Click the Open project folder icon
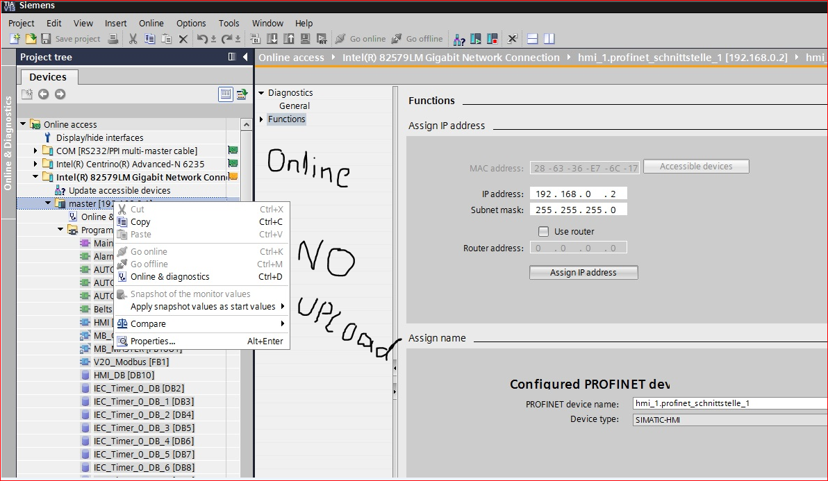Image resolution: width=828 pixels, height=481 pixels. click(31, 39)
